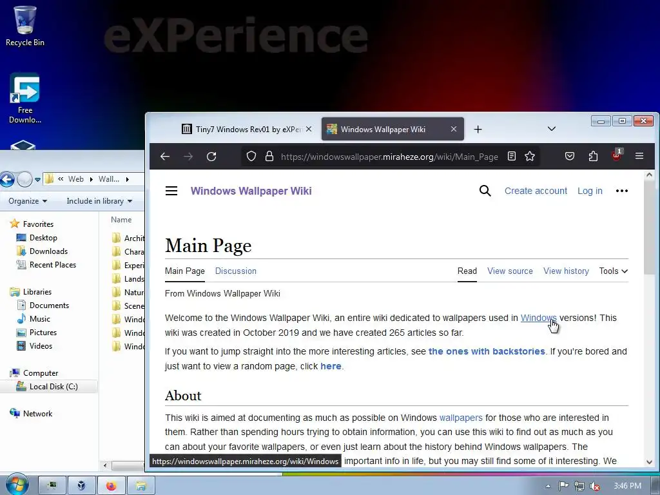Bookmark this page with the star icon
Screen dimensions: 660x495
[530, 156]
